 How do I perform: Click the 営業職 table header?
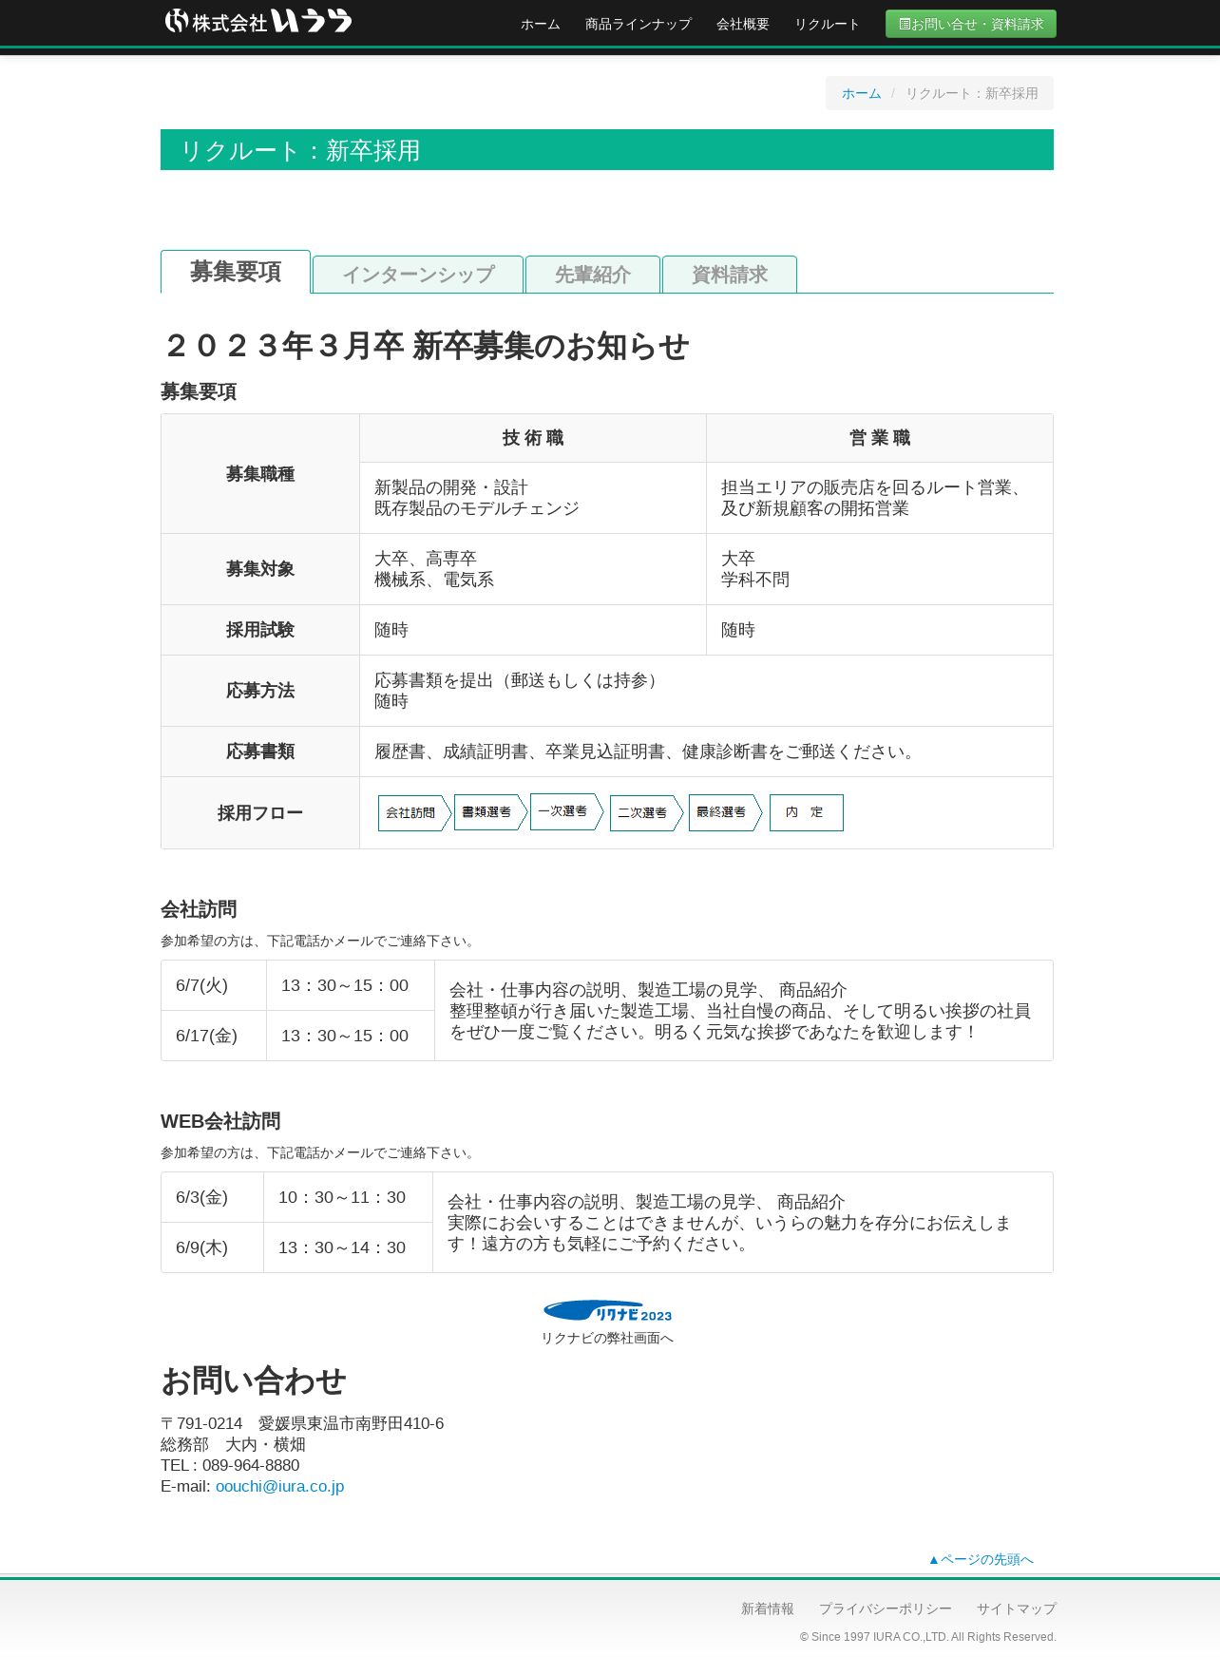pyautogui.click(x=880, y=438)
